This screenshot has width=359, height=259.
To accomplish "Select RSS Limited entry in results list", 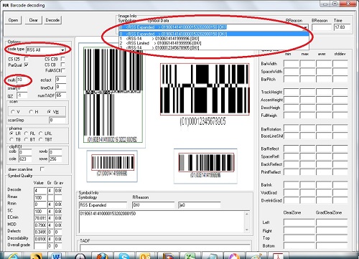I will (160, 43).
